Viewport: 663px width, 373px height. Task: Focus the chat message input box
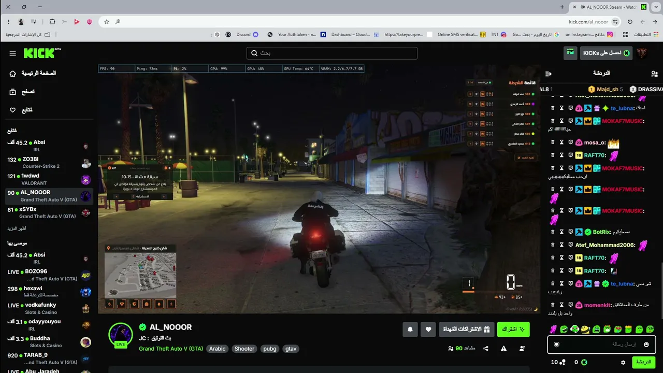601,345
